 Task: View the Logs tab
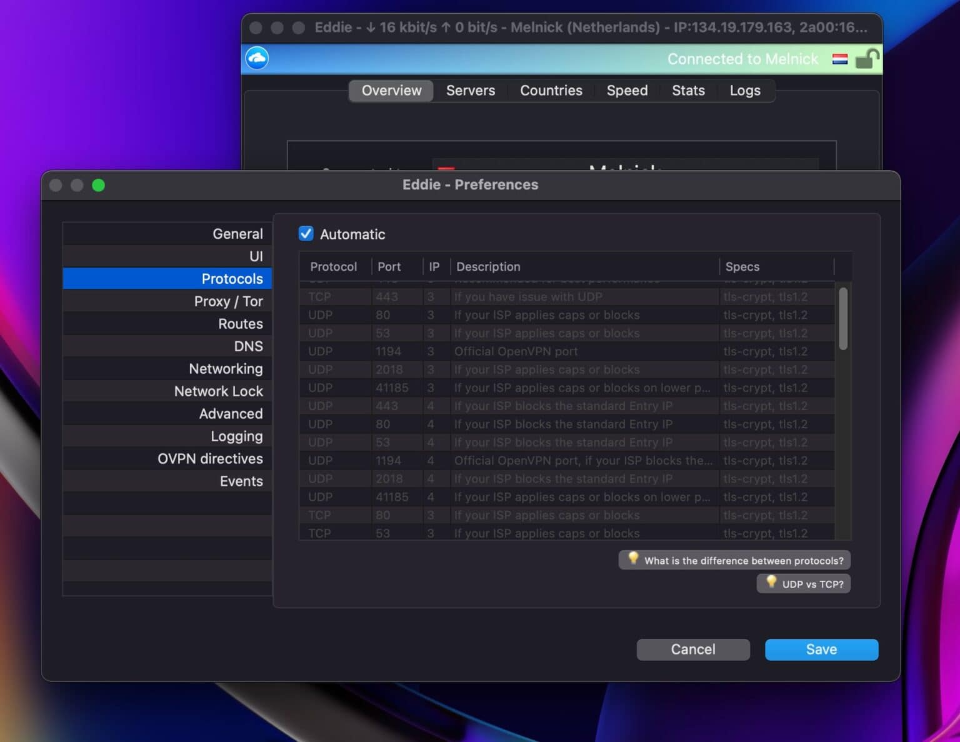[x=744, y=91]
